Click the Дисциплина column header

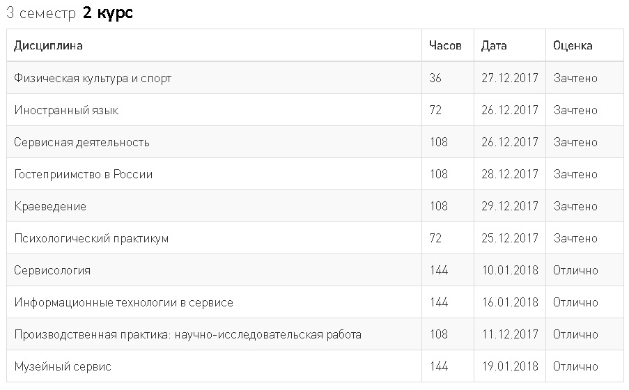48,46
